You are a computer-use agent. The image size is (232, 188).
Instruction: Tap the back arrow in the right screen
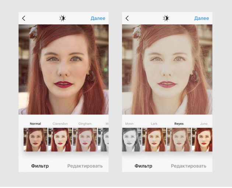tap(127, 18)
